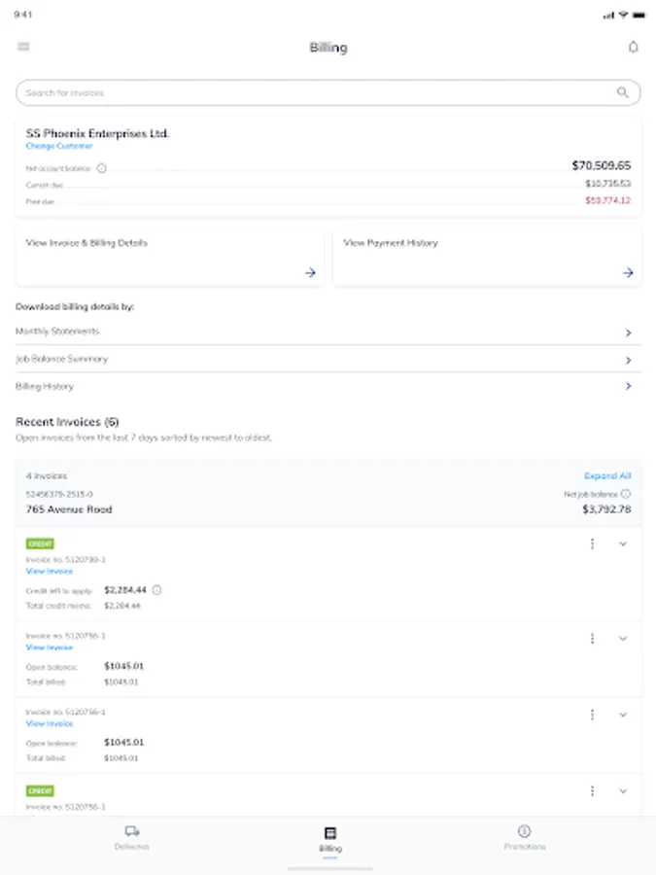
Task: Click Change Customer link
Action: point(59,146)
